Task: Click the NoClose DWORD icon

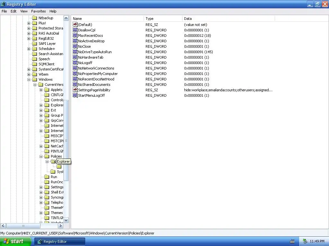Action: [75, 46]
